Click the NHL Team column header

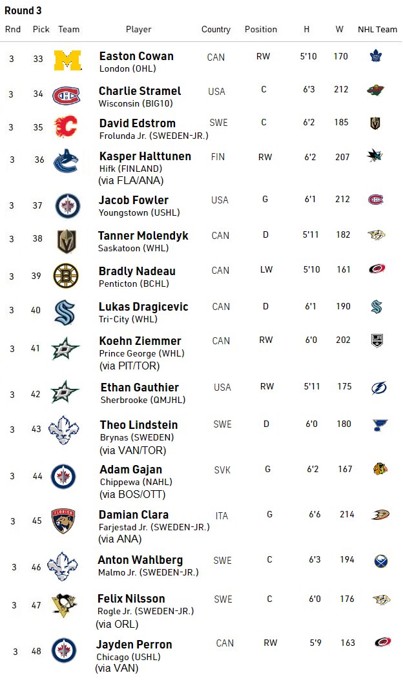point(378,29)
